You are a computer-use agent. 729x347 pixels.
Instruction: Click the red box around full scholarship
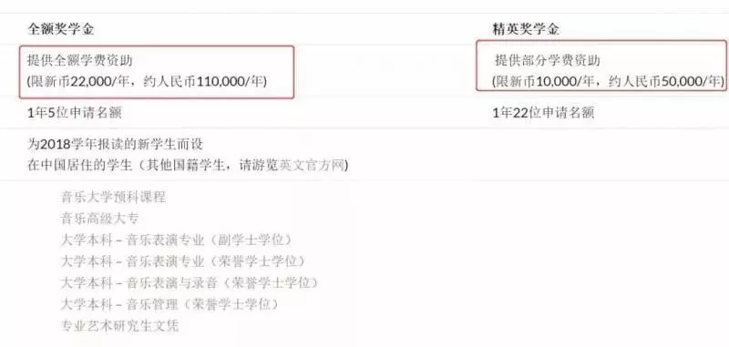[156, 72]
